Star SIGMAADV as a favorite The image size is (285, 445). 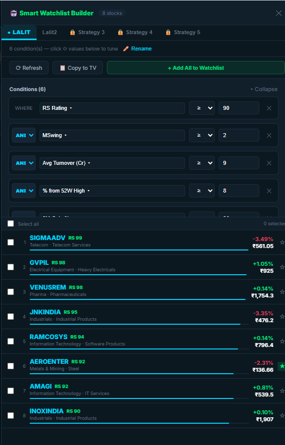282,242
